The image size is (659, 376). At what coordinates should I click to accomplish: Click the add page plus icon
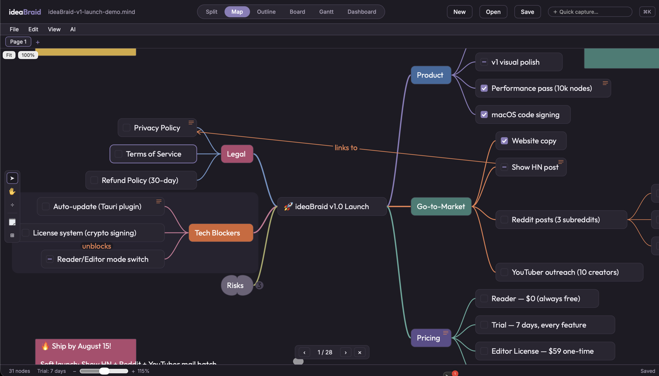37,42
